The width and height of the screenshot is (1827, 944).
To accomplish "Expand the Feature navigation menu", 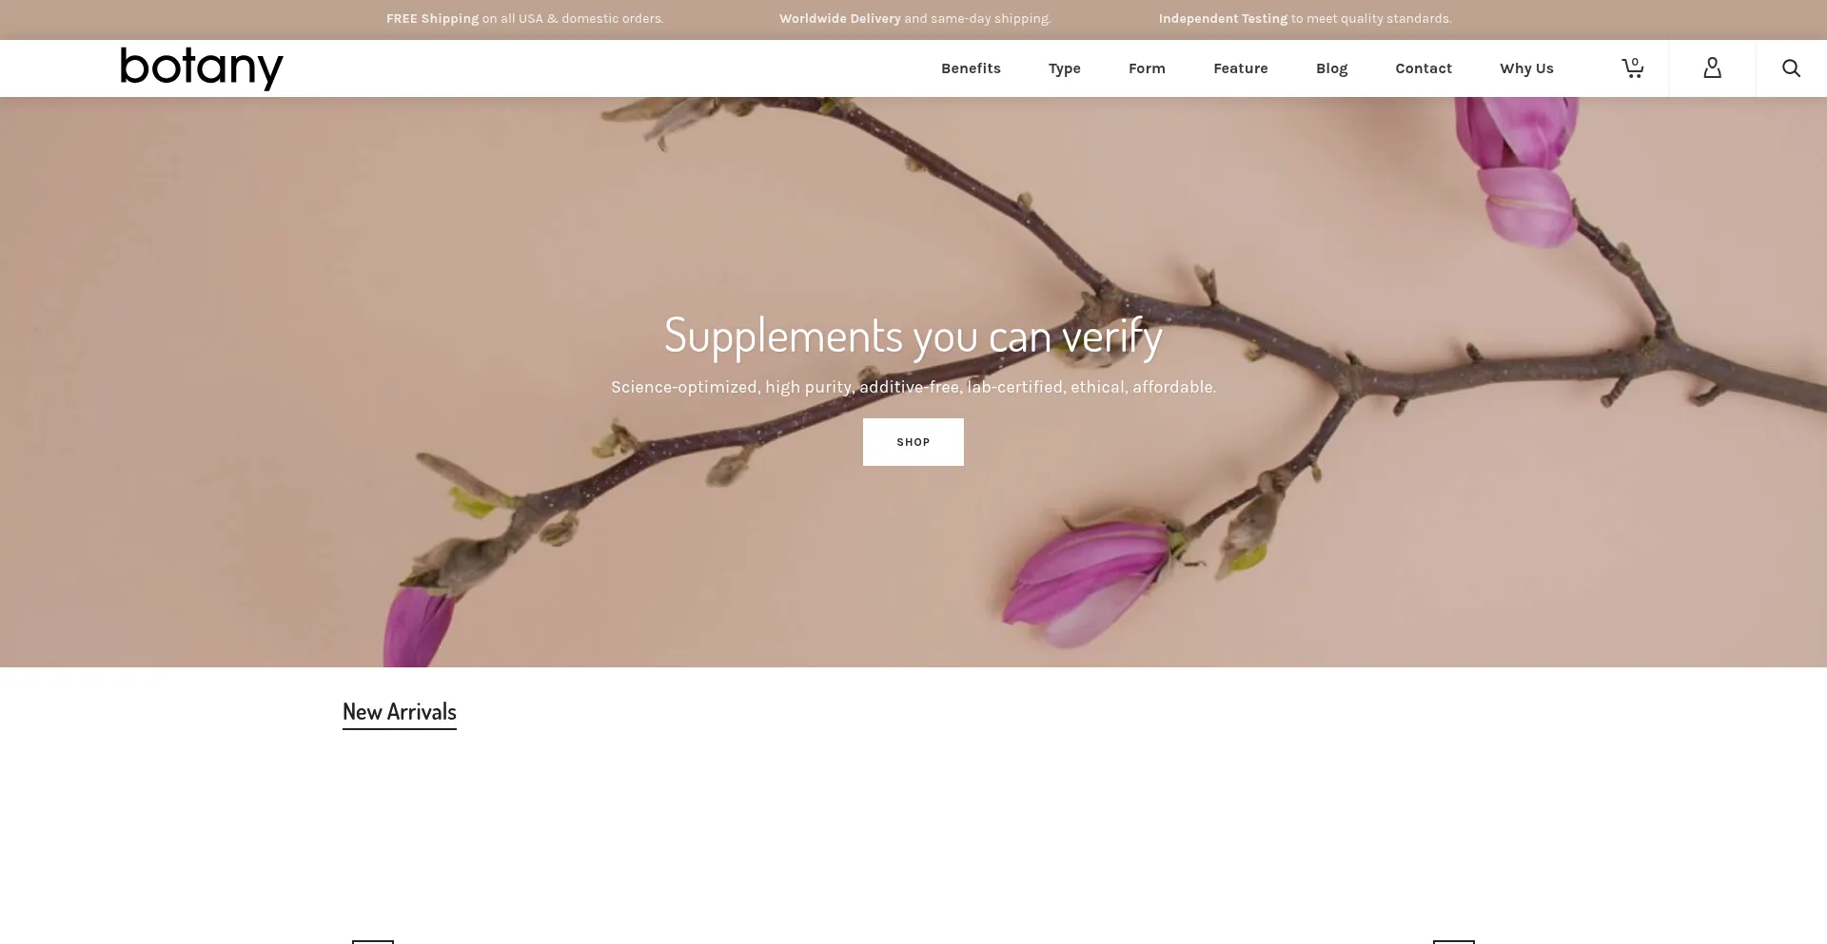I will (1240, 68).
